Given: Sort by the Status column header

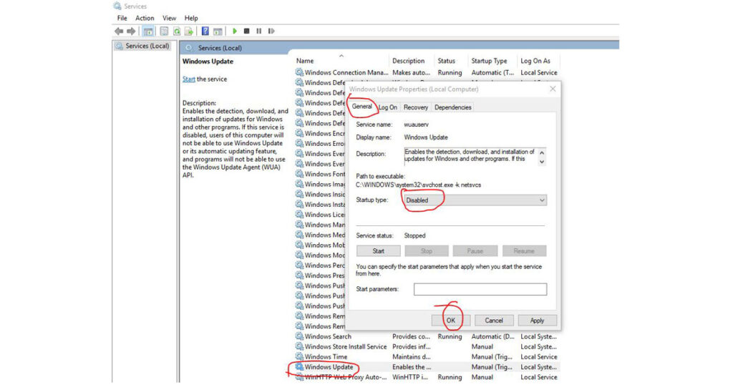Looking at the screenshot, I should click(446, 61).
